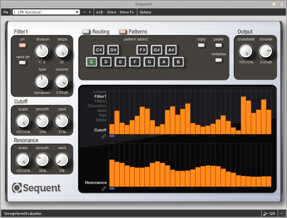Click the status bar exit arrow icon

click(x=282, y=213)
